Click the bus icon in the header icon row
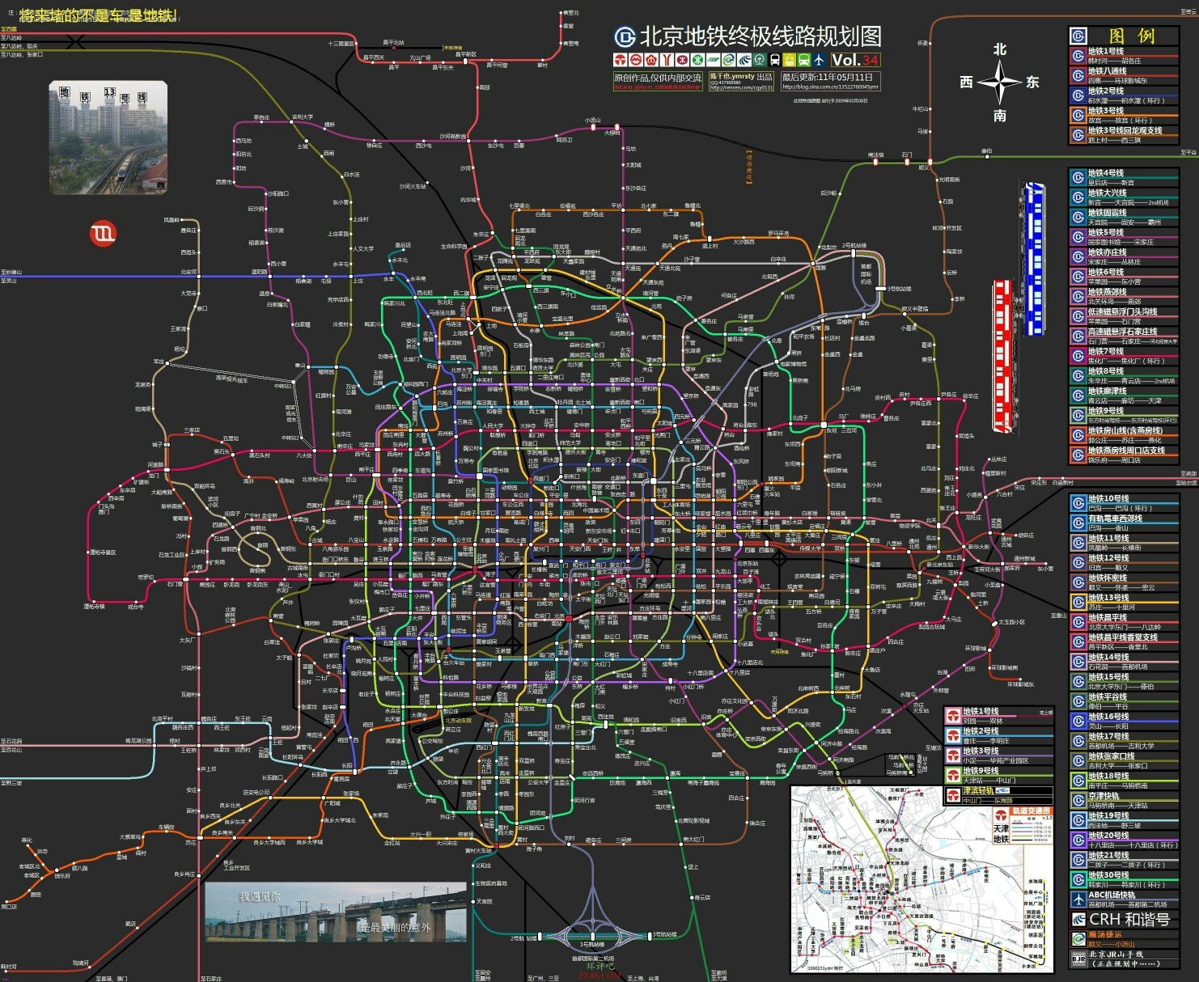Image resolution: width=1199 pixels, height=982 pixels. (x=774, y=59)
